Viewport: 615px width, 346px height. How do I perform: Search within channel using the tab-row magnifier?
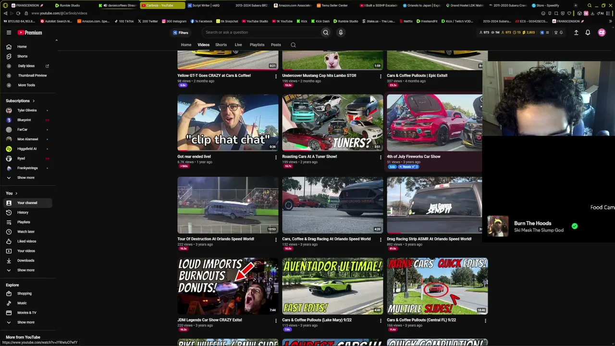tap(293, 45)
